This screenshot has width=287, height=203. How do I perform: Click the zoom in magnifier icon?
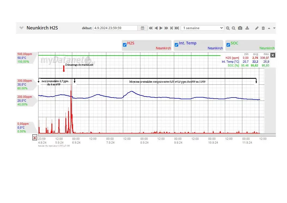[x=228, y=28]
